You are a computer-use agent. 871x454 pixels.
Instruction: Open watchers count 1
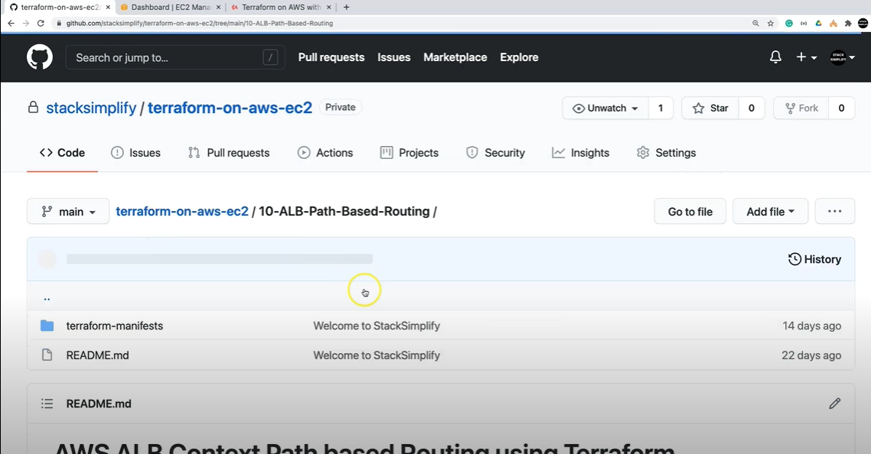(661, 109)
